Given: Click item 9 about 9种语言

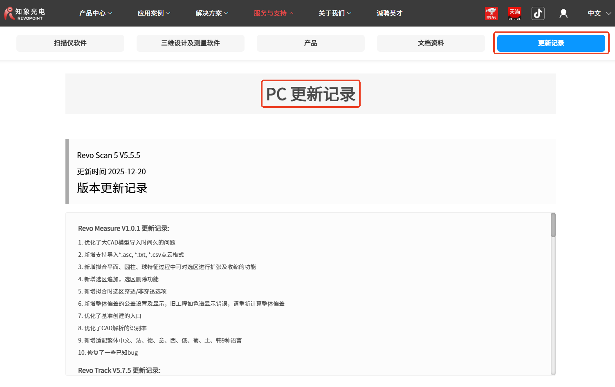Looking at the screenshot, I should 160,340.
